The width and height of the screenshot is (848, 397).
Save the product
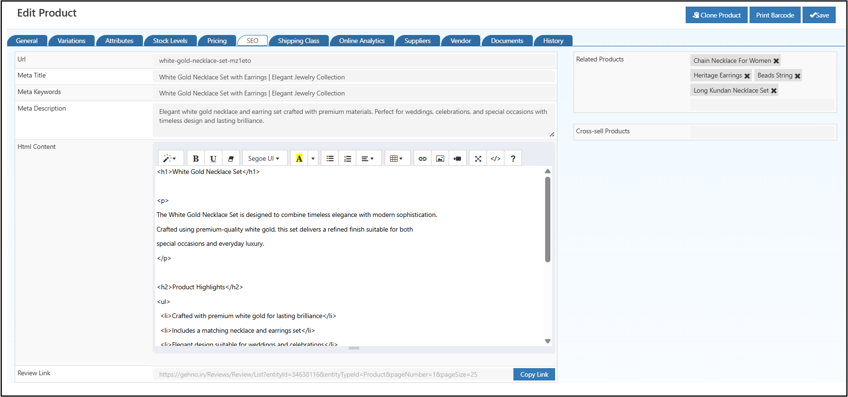[x=819, y=15]
